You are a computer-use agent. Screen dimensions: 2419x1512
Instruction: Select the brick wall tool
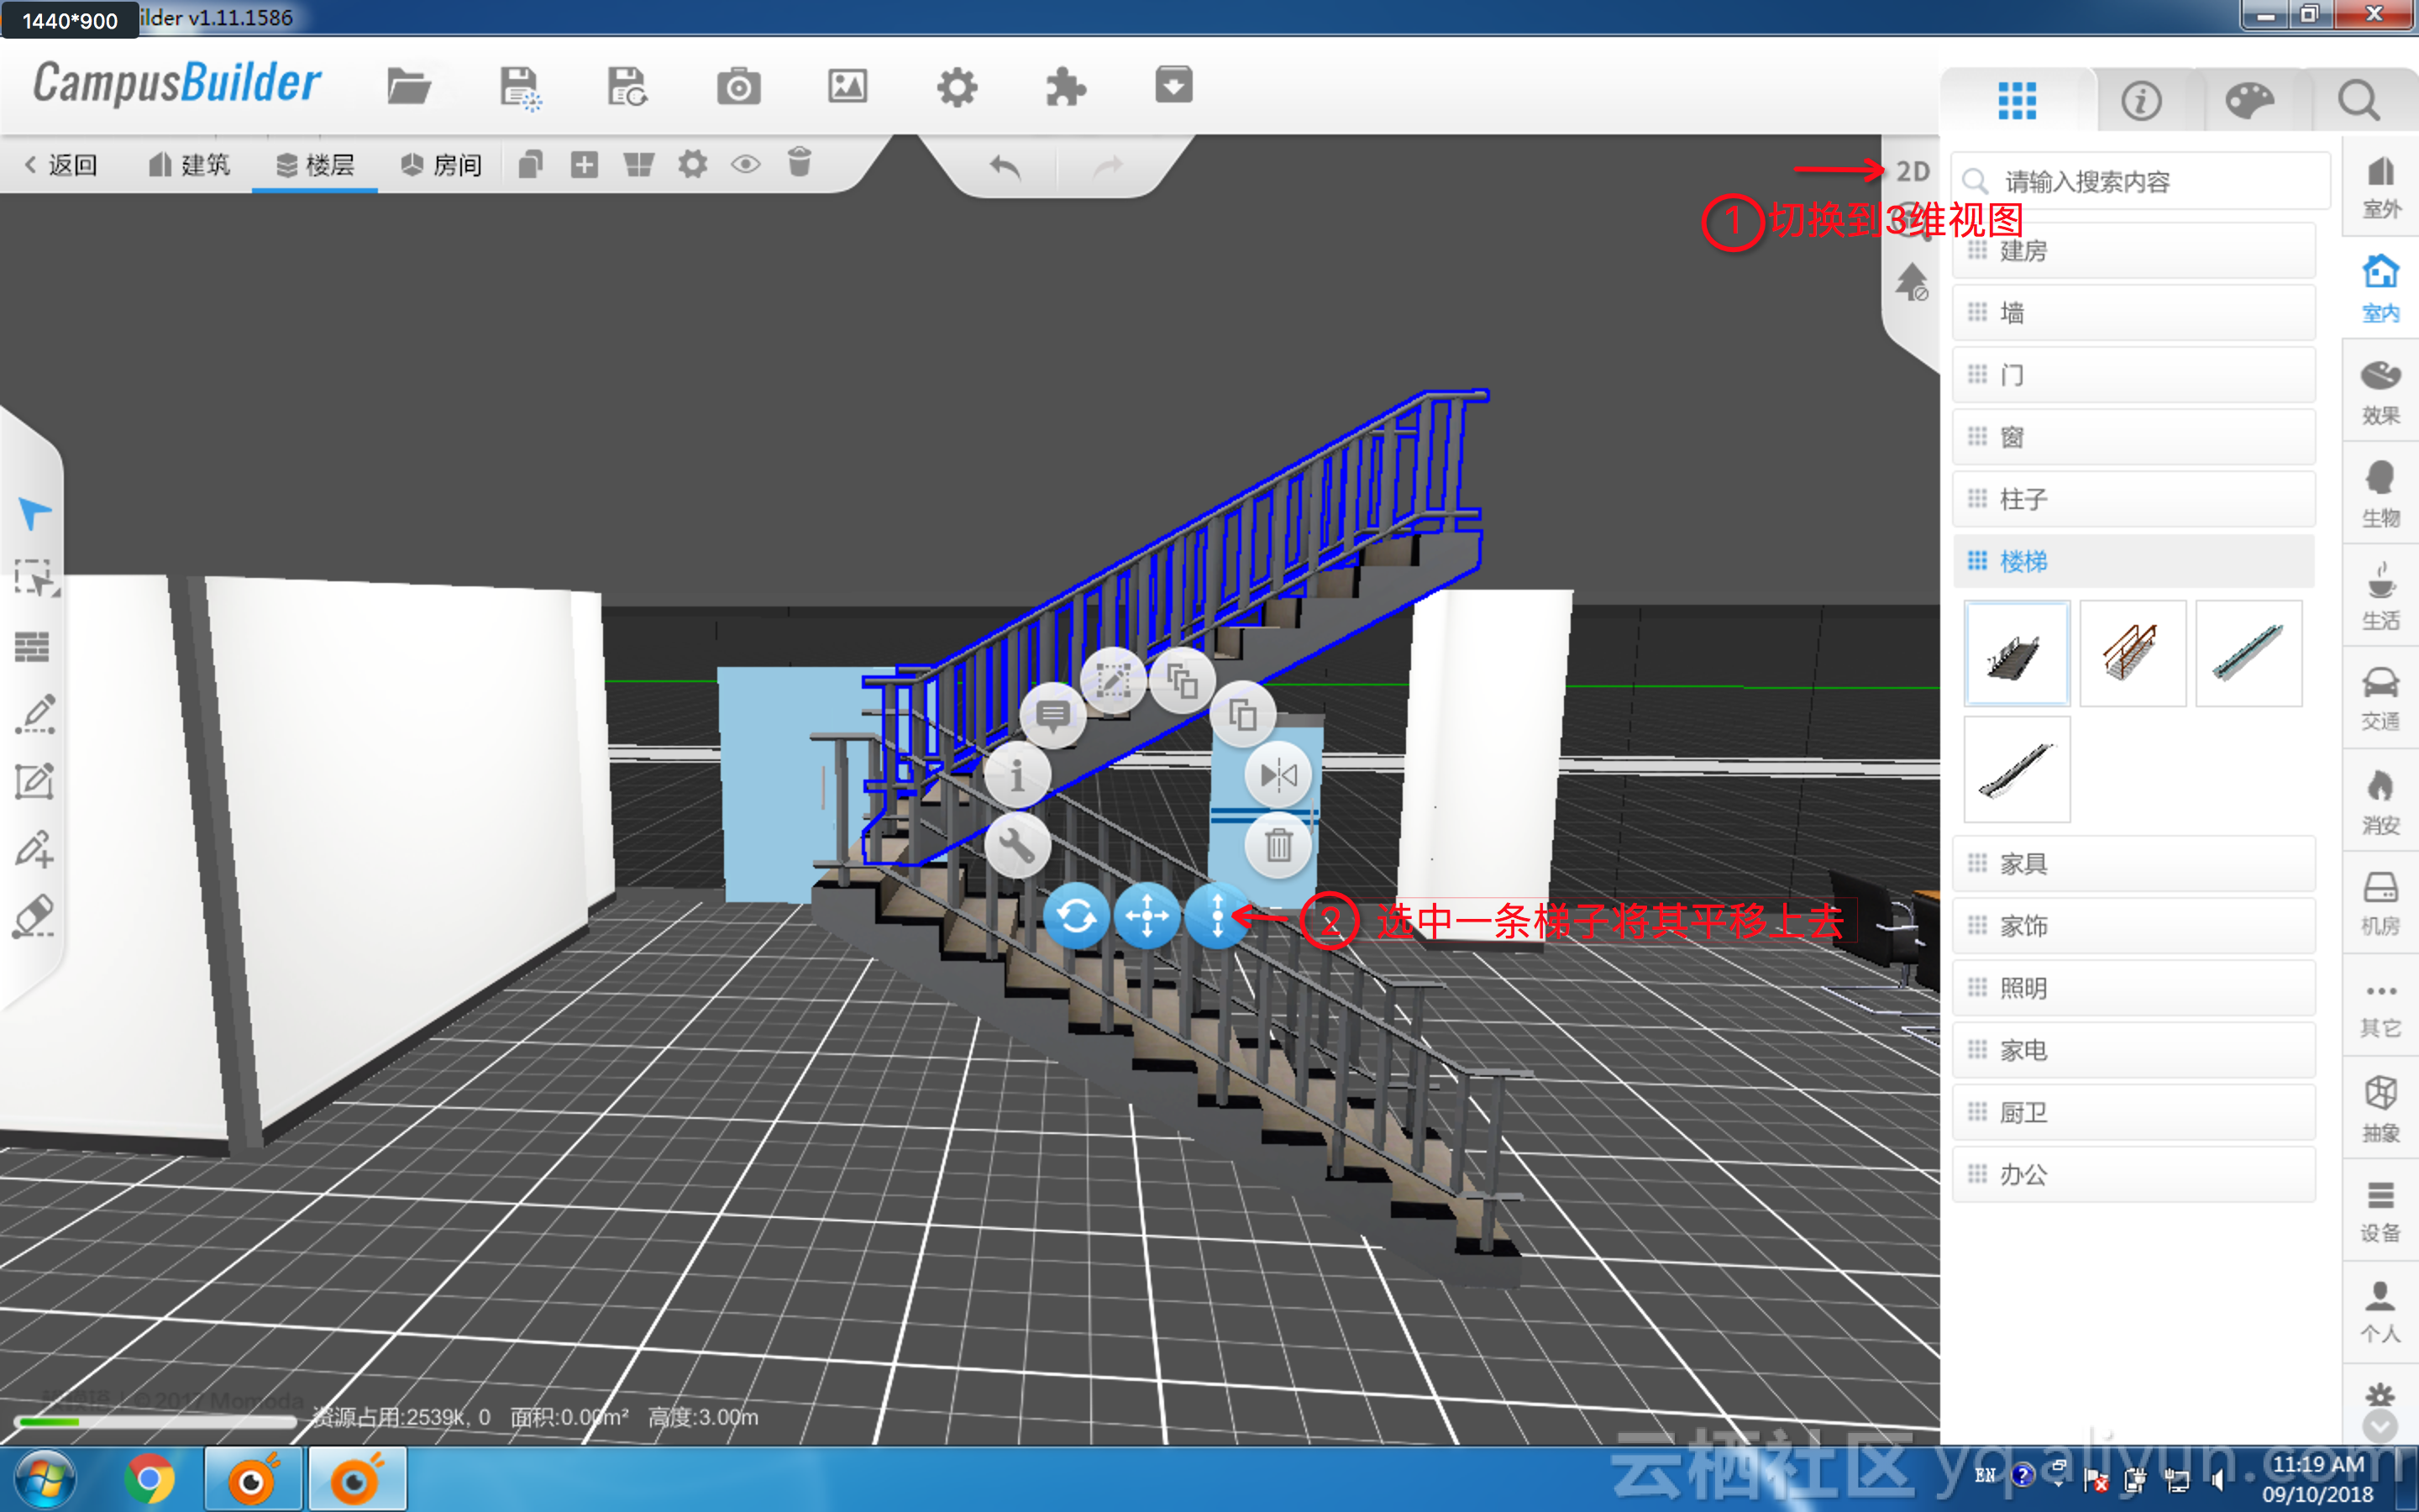(32, 647)
